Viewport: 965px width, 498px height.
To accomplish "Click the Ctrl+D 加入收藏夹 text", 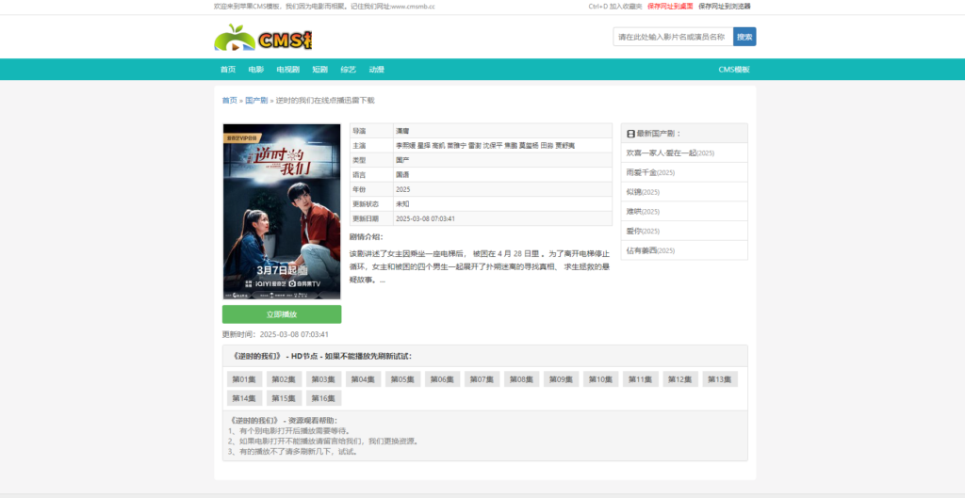I will (614, 7).
